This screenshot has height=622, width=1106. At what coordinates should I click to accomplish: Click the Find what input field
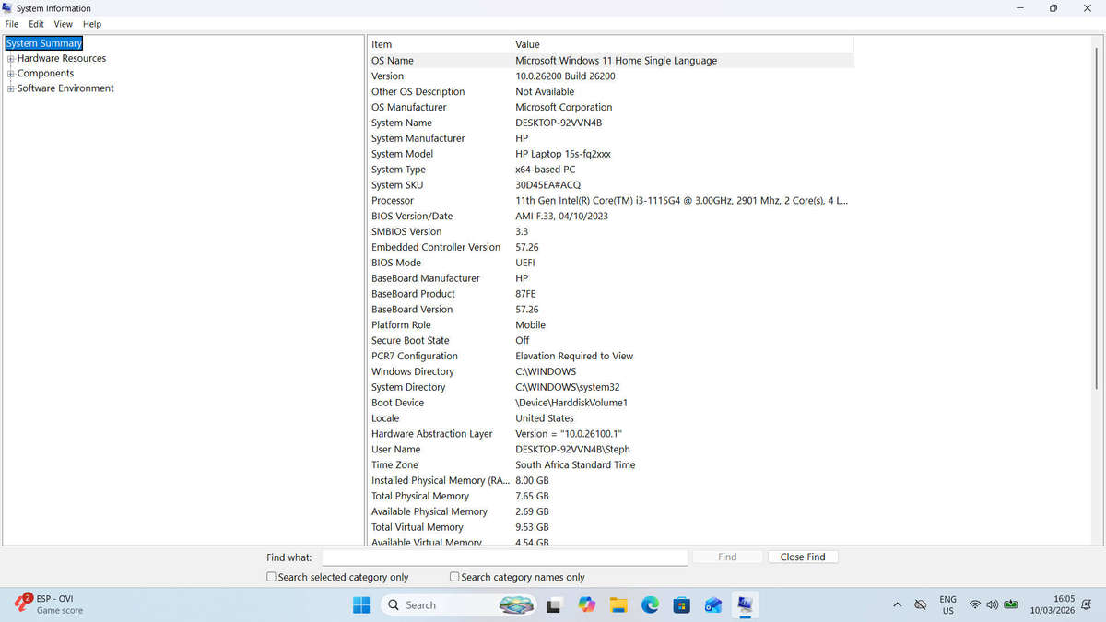pyautogui.click(x=505, y=557)
